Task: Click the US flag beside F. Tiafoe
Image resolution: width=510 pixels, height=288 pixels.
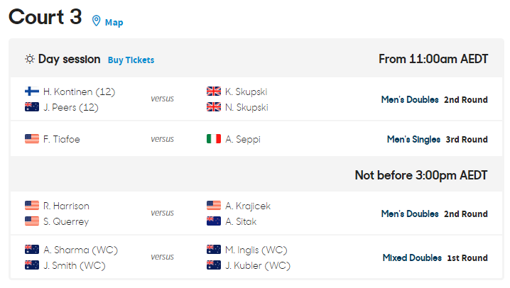Action: [32, 139]
